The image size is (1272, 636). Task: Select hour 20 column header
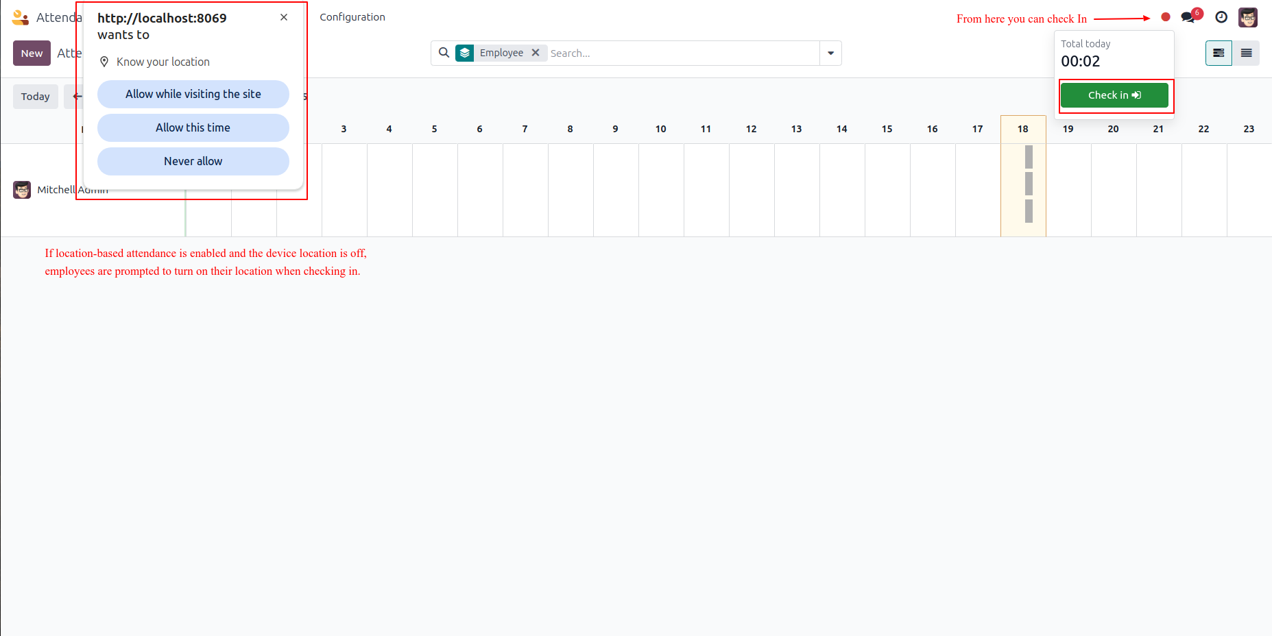point(1114,129)
